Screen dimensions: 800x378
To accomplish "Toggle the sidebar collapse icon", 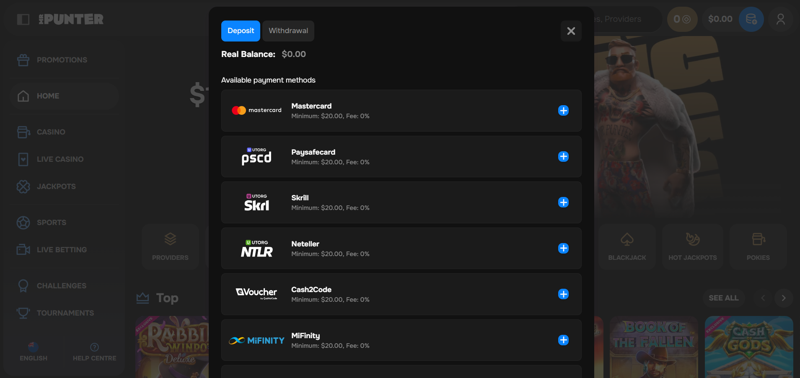I will pyautogui.click(x=23, y=19).
